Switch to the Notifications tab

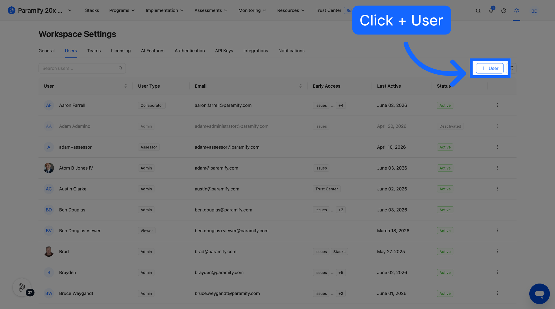(291, 51)
